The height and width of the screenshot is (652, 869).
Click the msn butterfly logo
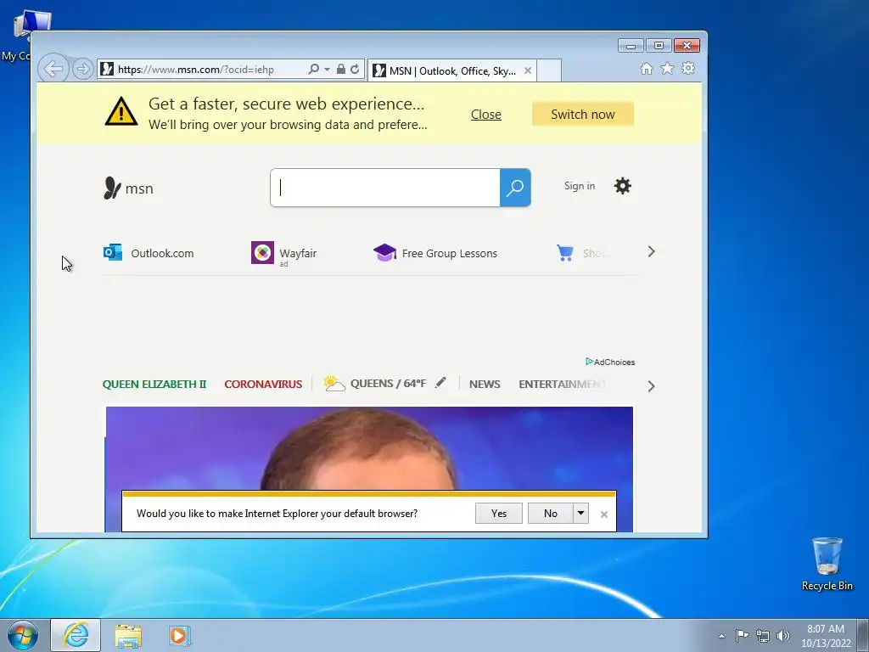129,188
